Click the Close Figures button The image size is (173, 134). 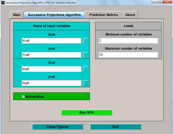point(57,127)
